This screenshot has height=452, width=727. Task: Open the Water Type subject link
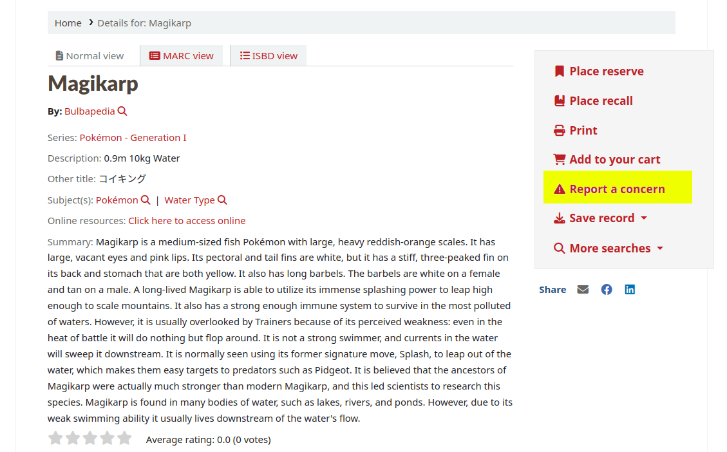click(x=189, y=200)
